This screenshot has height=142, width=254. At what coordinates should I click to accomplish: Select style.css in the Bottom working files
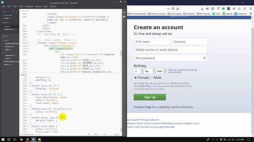(8, 26)
